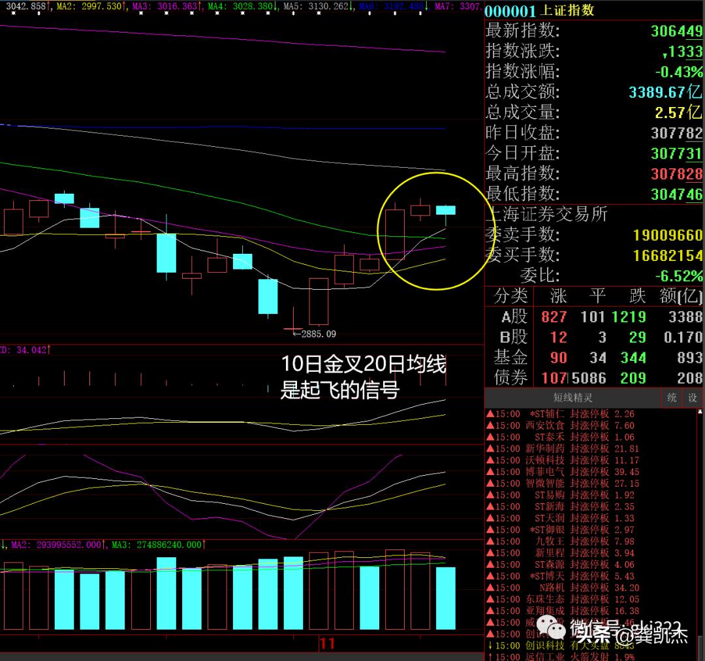This screenshot has height=661, width=705.
Task: Click the 委比 value -6.52%
Action: (x=678, y=276)
